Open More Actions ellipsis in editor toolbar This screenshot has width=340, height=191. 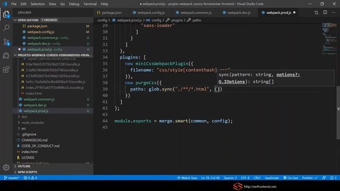pos(334,13)
